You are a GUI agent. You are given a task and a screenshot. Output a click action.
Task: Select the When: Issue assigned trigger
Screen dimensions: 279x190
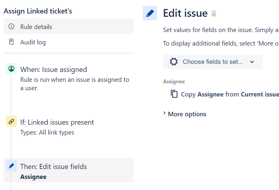coord(54,70)
